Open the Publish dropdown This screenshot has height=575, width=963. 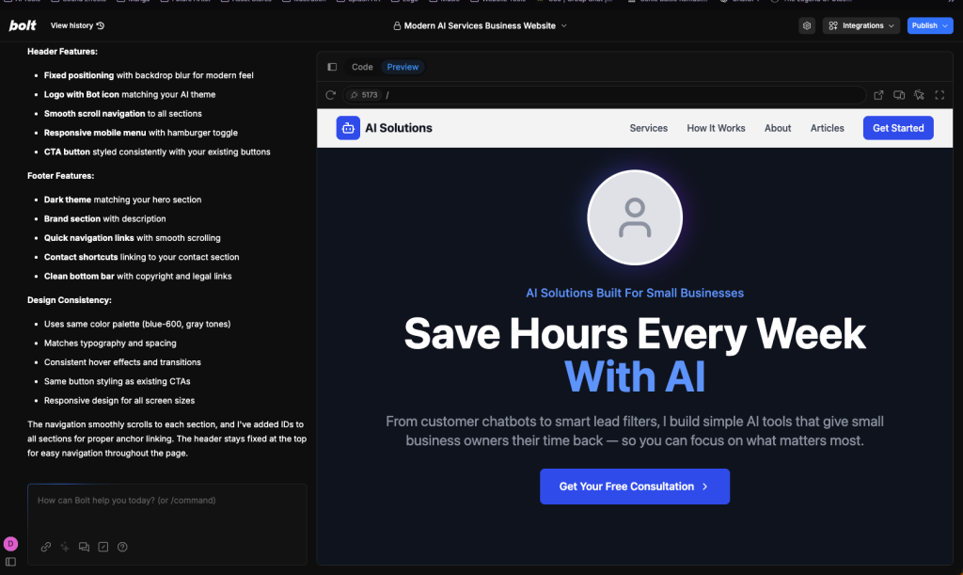(930, 26)
